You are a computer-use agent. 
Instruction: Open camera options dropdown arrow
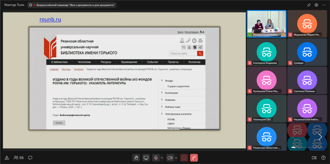click(176, 158)
